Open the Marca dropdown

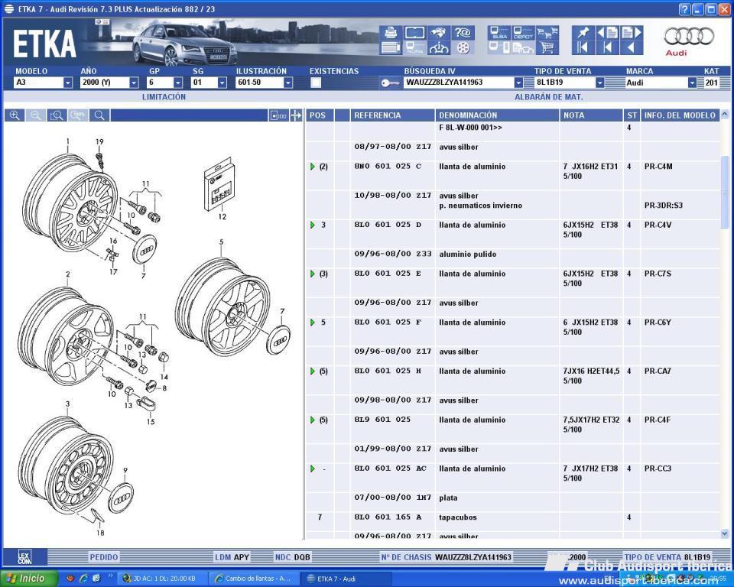693,83
